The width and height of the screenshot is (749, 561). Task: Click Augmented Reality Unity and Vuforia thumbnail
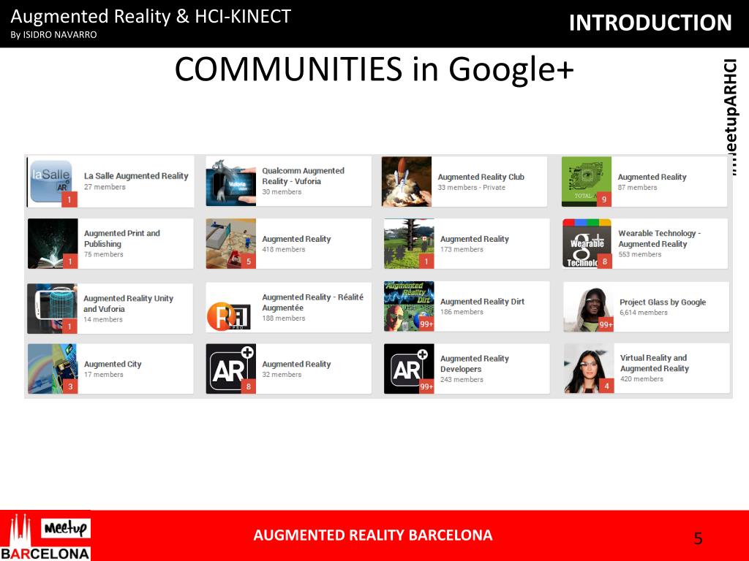pos(52,309)
